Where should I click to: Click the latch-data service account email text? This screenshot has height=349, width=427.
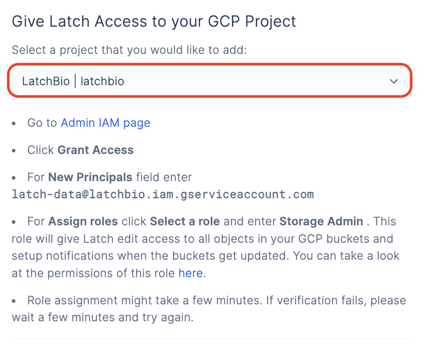pos(163,195)
